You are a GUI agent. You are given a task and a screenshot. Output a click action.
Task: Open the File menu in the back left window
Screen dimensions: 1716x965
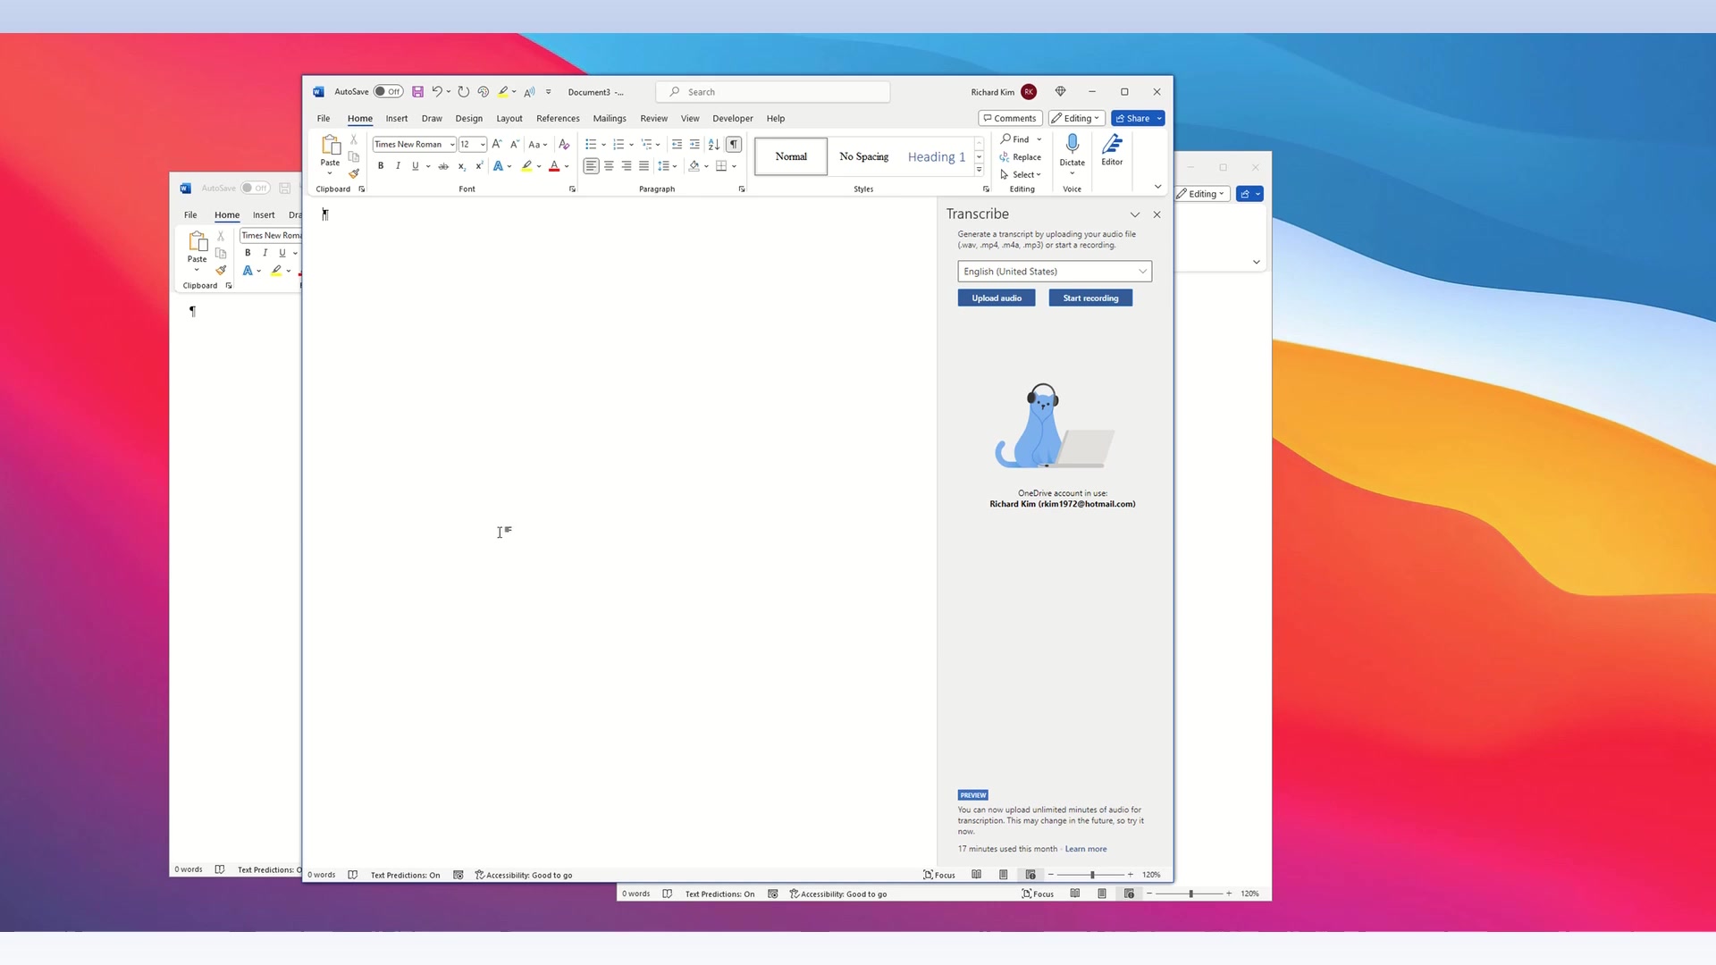[x=190, y=214]
